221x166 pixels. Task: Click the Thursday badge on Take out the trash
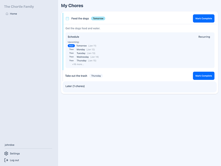(x=96, y=76)
